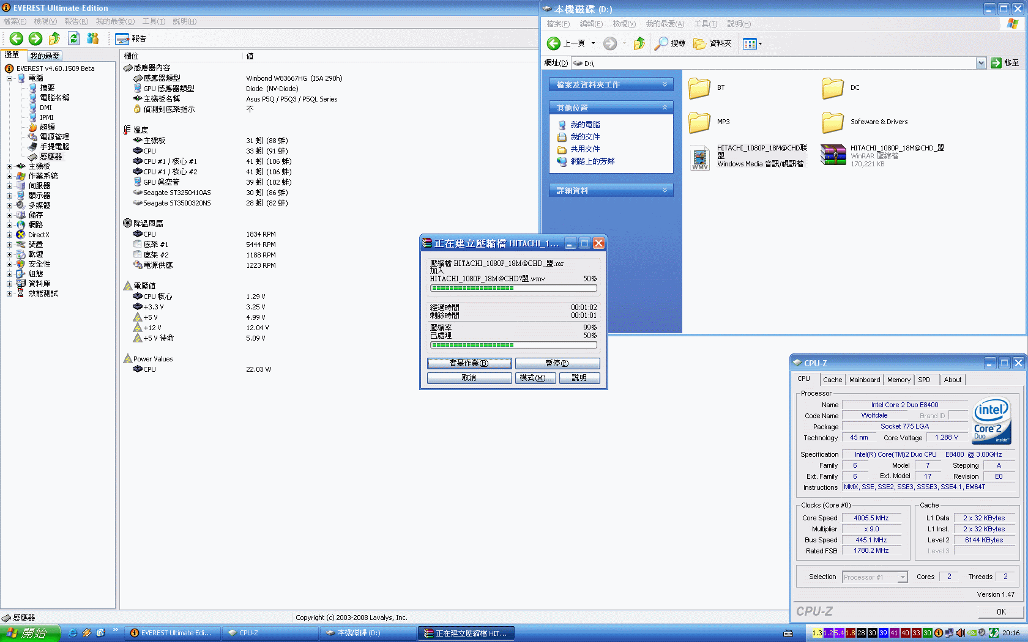Screen dimensions: 1028x642
Task: Click the WinRAR compression progress bar
Action: click(513, 345)
